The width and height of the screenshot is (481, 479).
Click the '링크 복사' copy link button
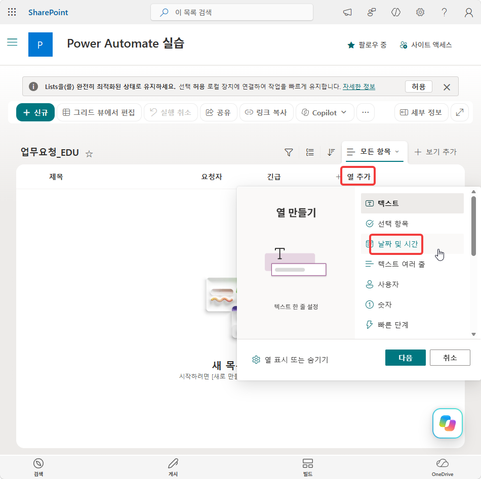tap(266, 112)
